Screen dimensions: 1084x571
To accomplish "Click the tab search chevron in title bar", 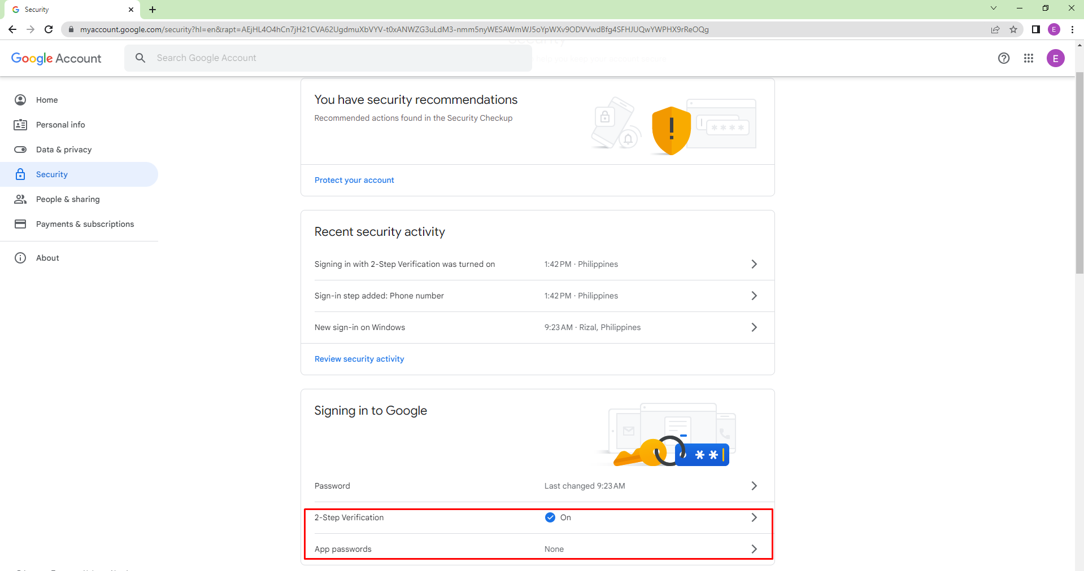I will coord(994,8).
